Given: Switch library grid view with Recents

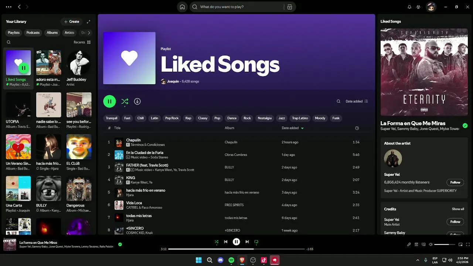Looking at the screenshot, I should pyautogui.click(x=82, y=42).
